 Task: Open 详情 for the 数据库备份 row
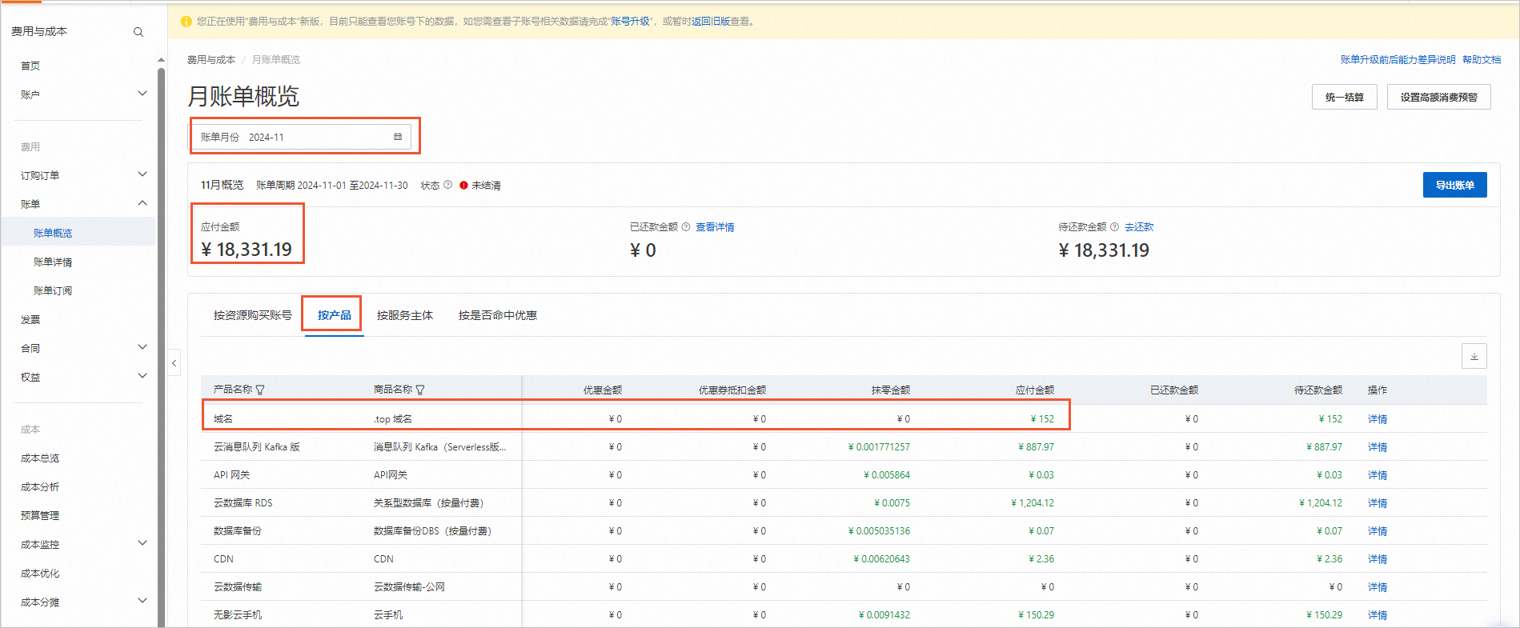pos(1378,531)
